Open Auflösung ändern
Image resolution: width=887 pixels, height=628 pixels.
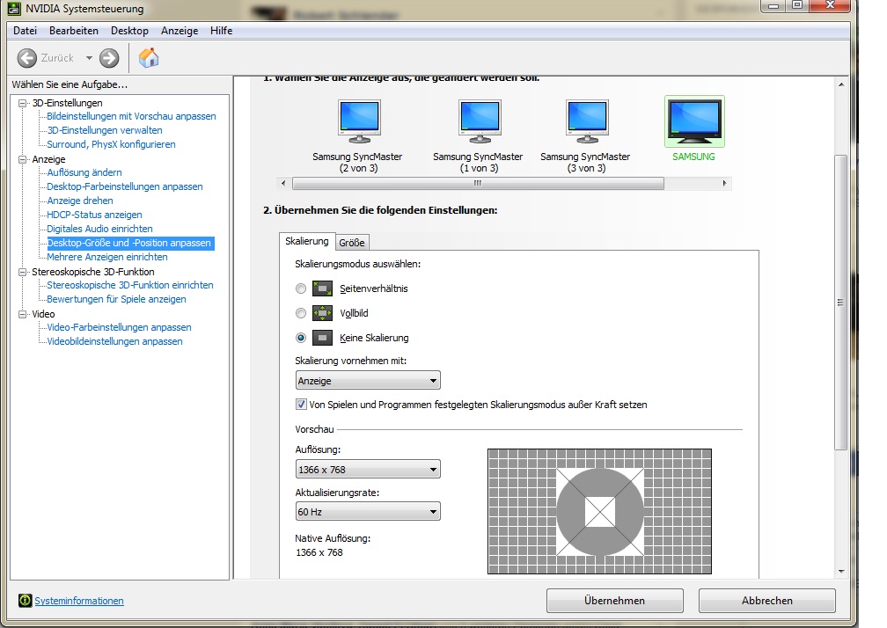[x=84, y=172]
